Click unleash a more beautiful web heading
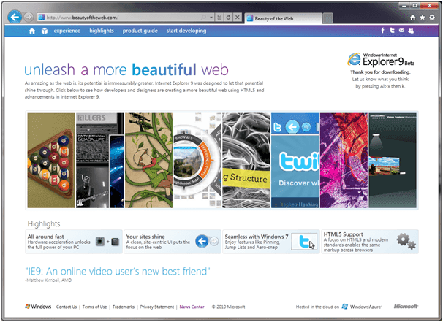 click(126, 69)
